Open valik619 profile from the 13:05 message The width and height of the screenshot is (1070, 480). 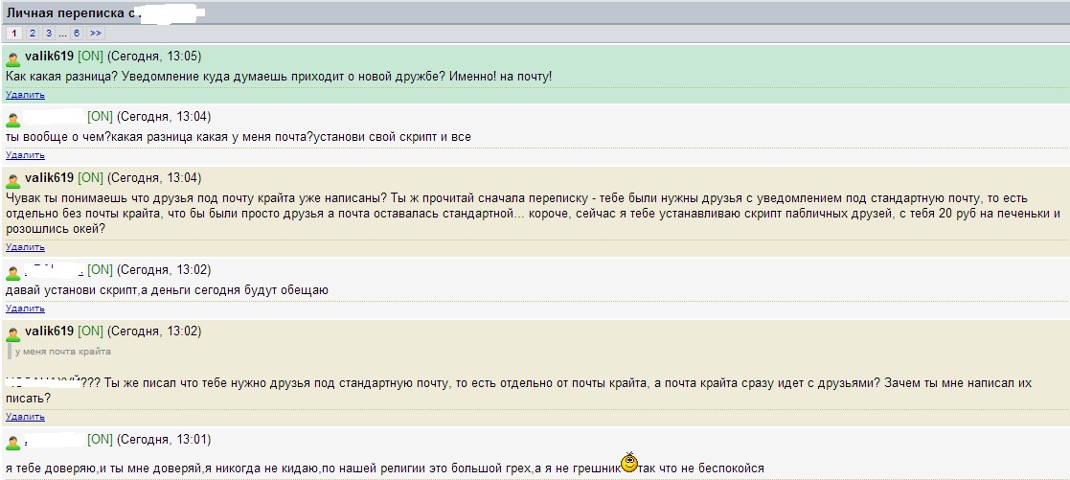[49, 57]
